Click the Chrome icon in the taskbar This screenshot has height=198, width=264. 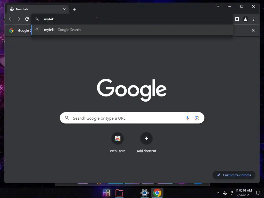157,193
